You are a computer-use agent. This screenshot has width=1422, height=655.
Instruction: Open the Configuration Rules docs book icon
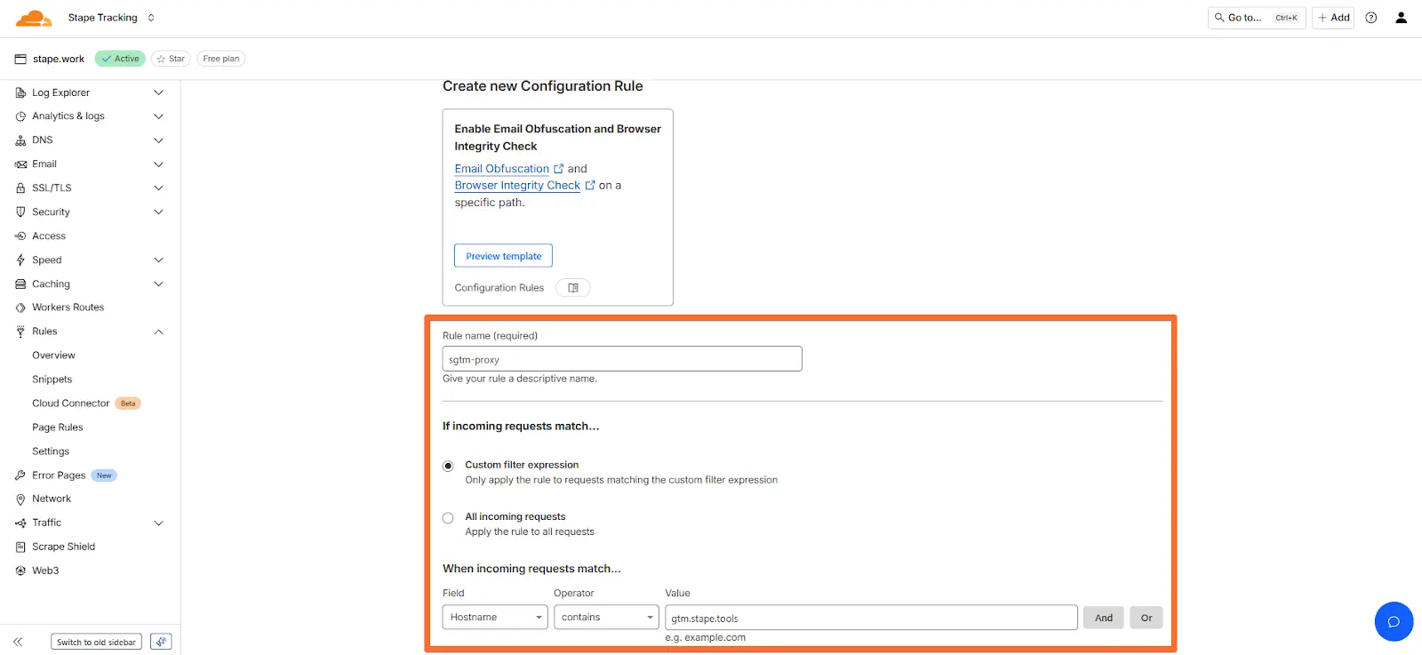point(573,288)
